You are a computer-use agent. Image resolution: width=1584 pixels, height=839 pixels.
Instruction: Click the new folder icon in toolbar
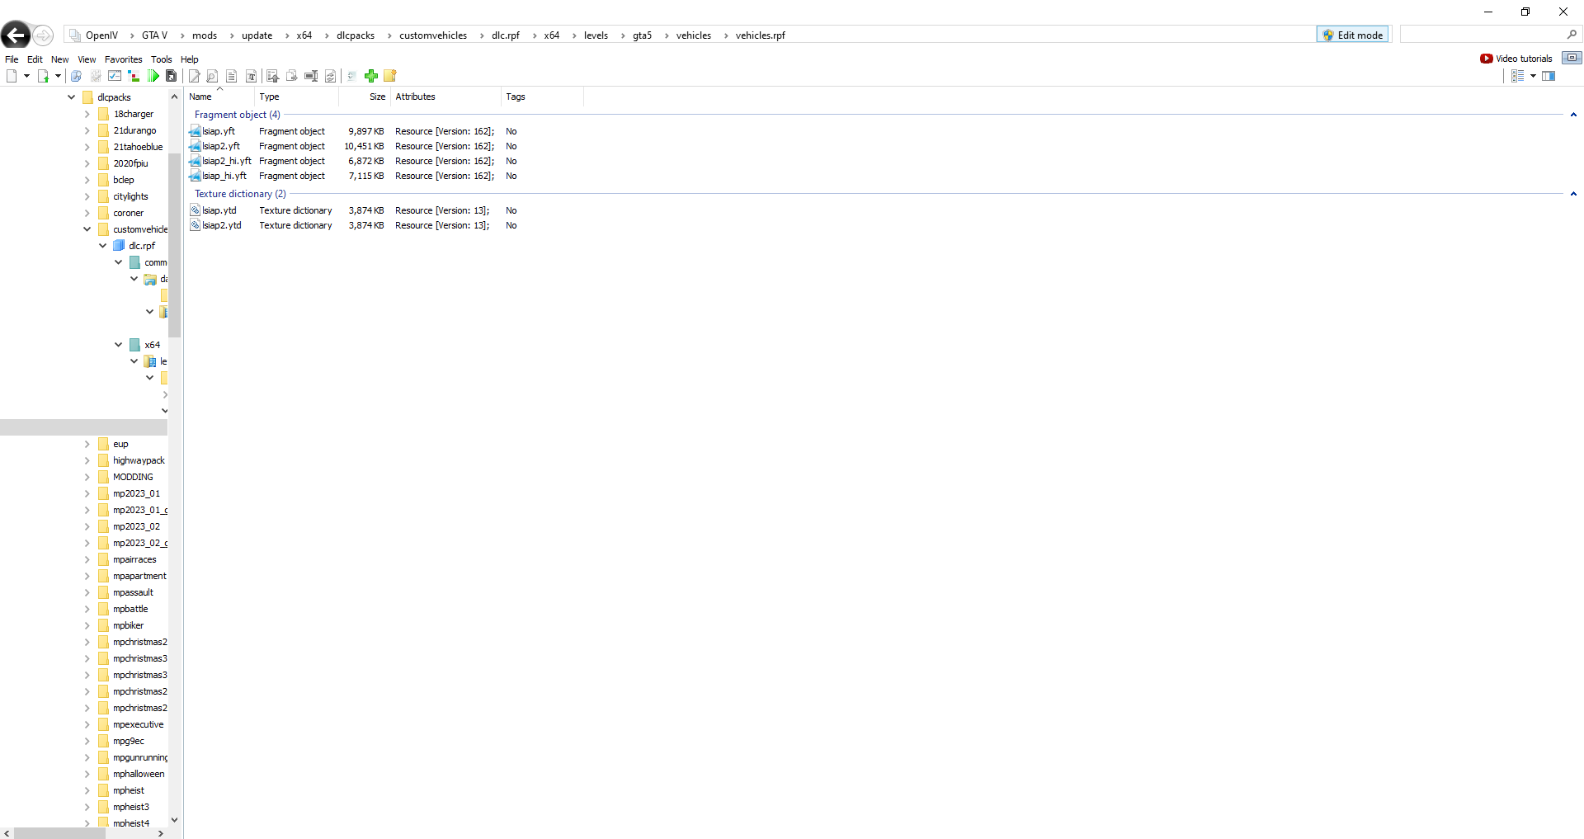390,76
